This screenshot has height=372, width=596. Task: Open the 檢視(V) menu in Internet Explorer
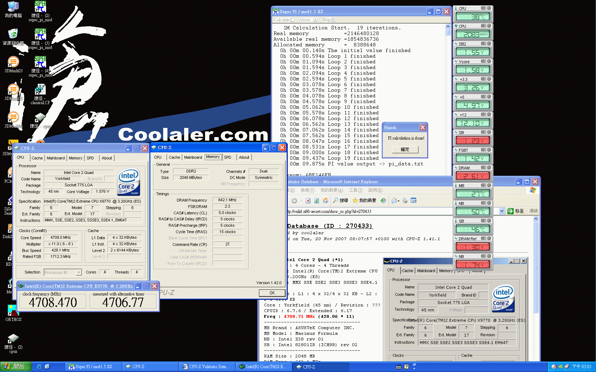click(308, 190)
